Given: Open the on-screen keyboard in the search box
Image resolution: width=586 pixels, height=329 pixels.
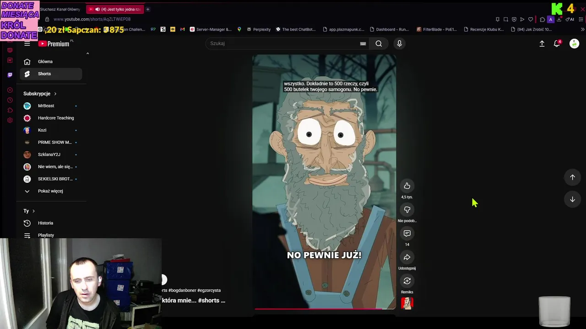Looking at the screenshot, I should pyautogui.click(x=363, y=43).
